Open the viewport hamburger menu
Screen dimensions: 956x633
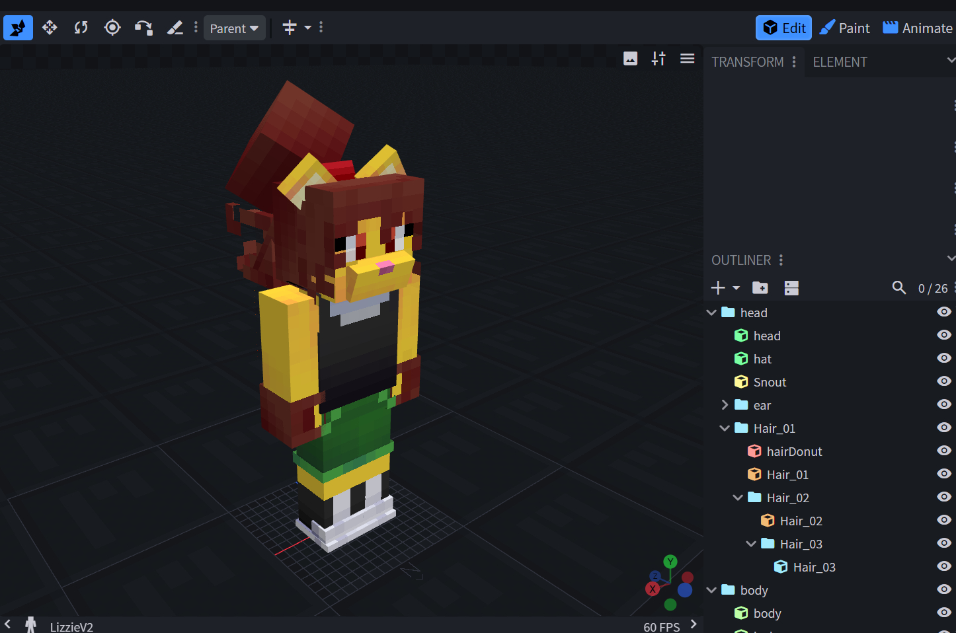point(687,59)
